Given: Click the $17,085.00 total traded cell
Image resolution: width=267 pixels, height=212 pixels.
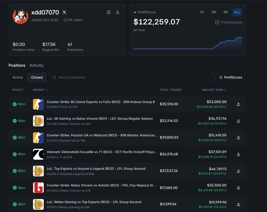Looking at the screenshot, I should point(169,188).
